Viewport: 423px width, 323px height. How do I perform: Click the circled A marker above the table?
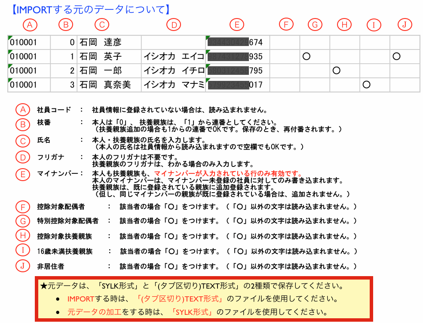coord(29,25)
